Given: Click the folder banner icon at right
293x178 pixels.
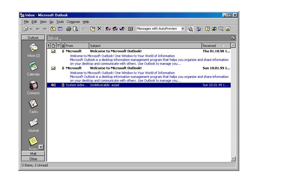Looking at the screenshot, I should point(233,38).
